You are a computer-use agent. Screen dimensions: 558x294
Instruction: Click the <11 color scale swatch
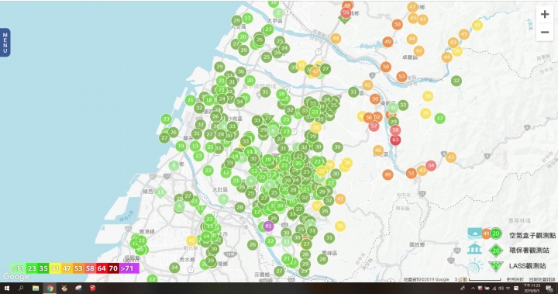17,268
